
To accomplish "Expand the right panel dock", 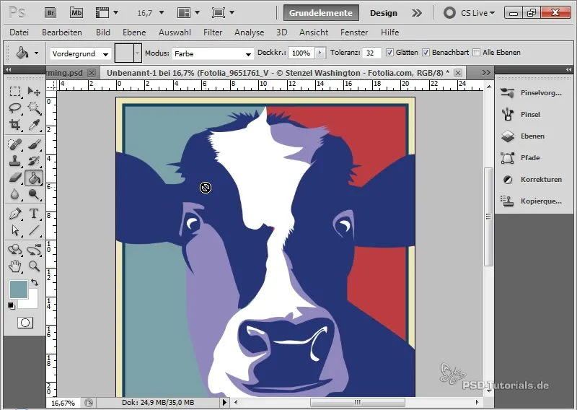I will tap(569, 69).
